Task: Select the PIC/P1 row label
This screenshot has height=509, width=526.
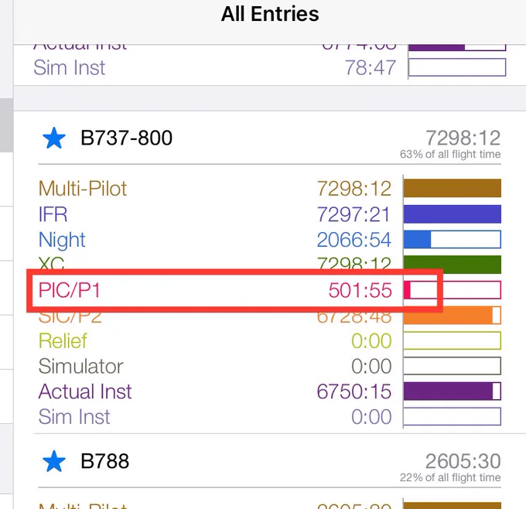Action: pos(69,290)
